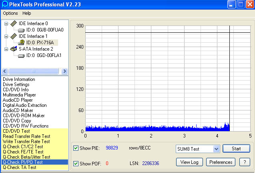255x173 pixels.
Task: Open CD/DVD RW Functions
Action: pyautogui.click(x=26, y=126)
